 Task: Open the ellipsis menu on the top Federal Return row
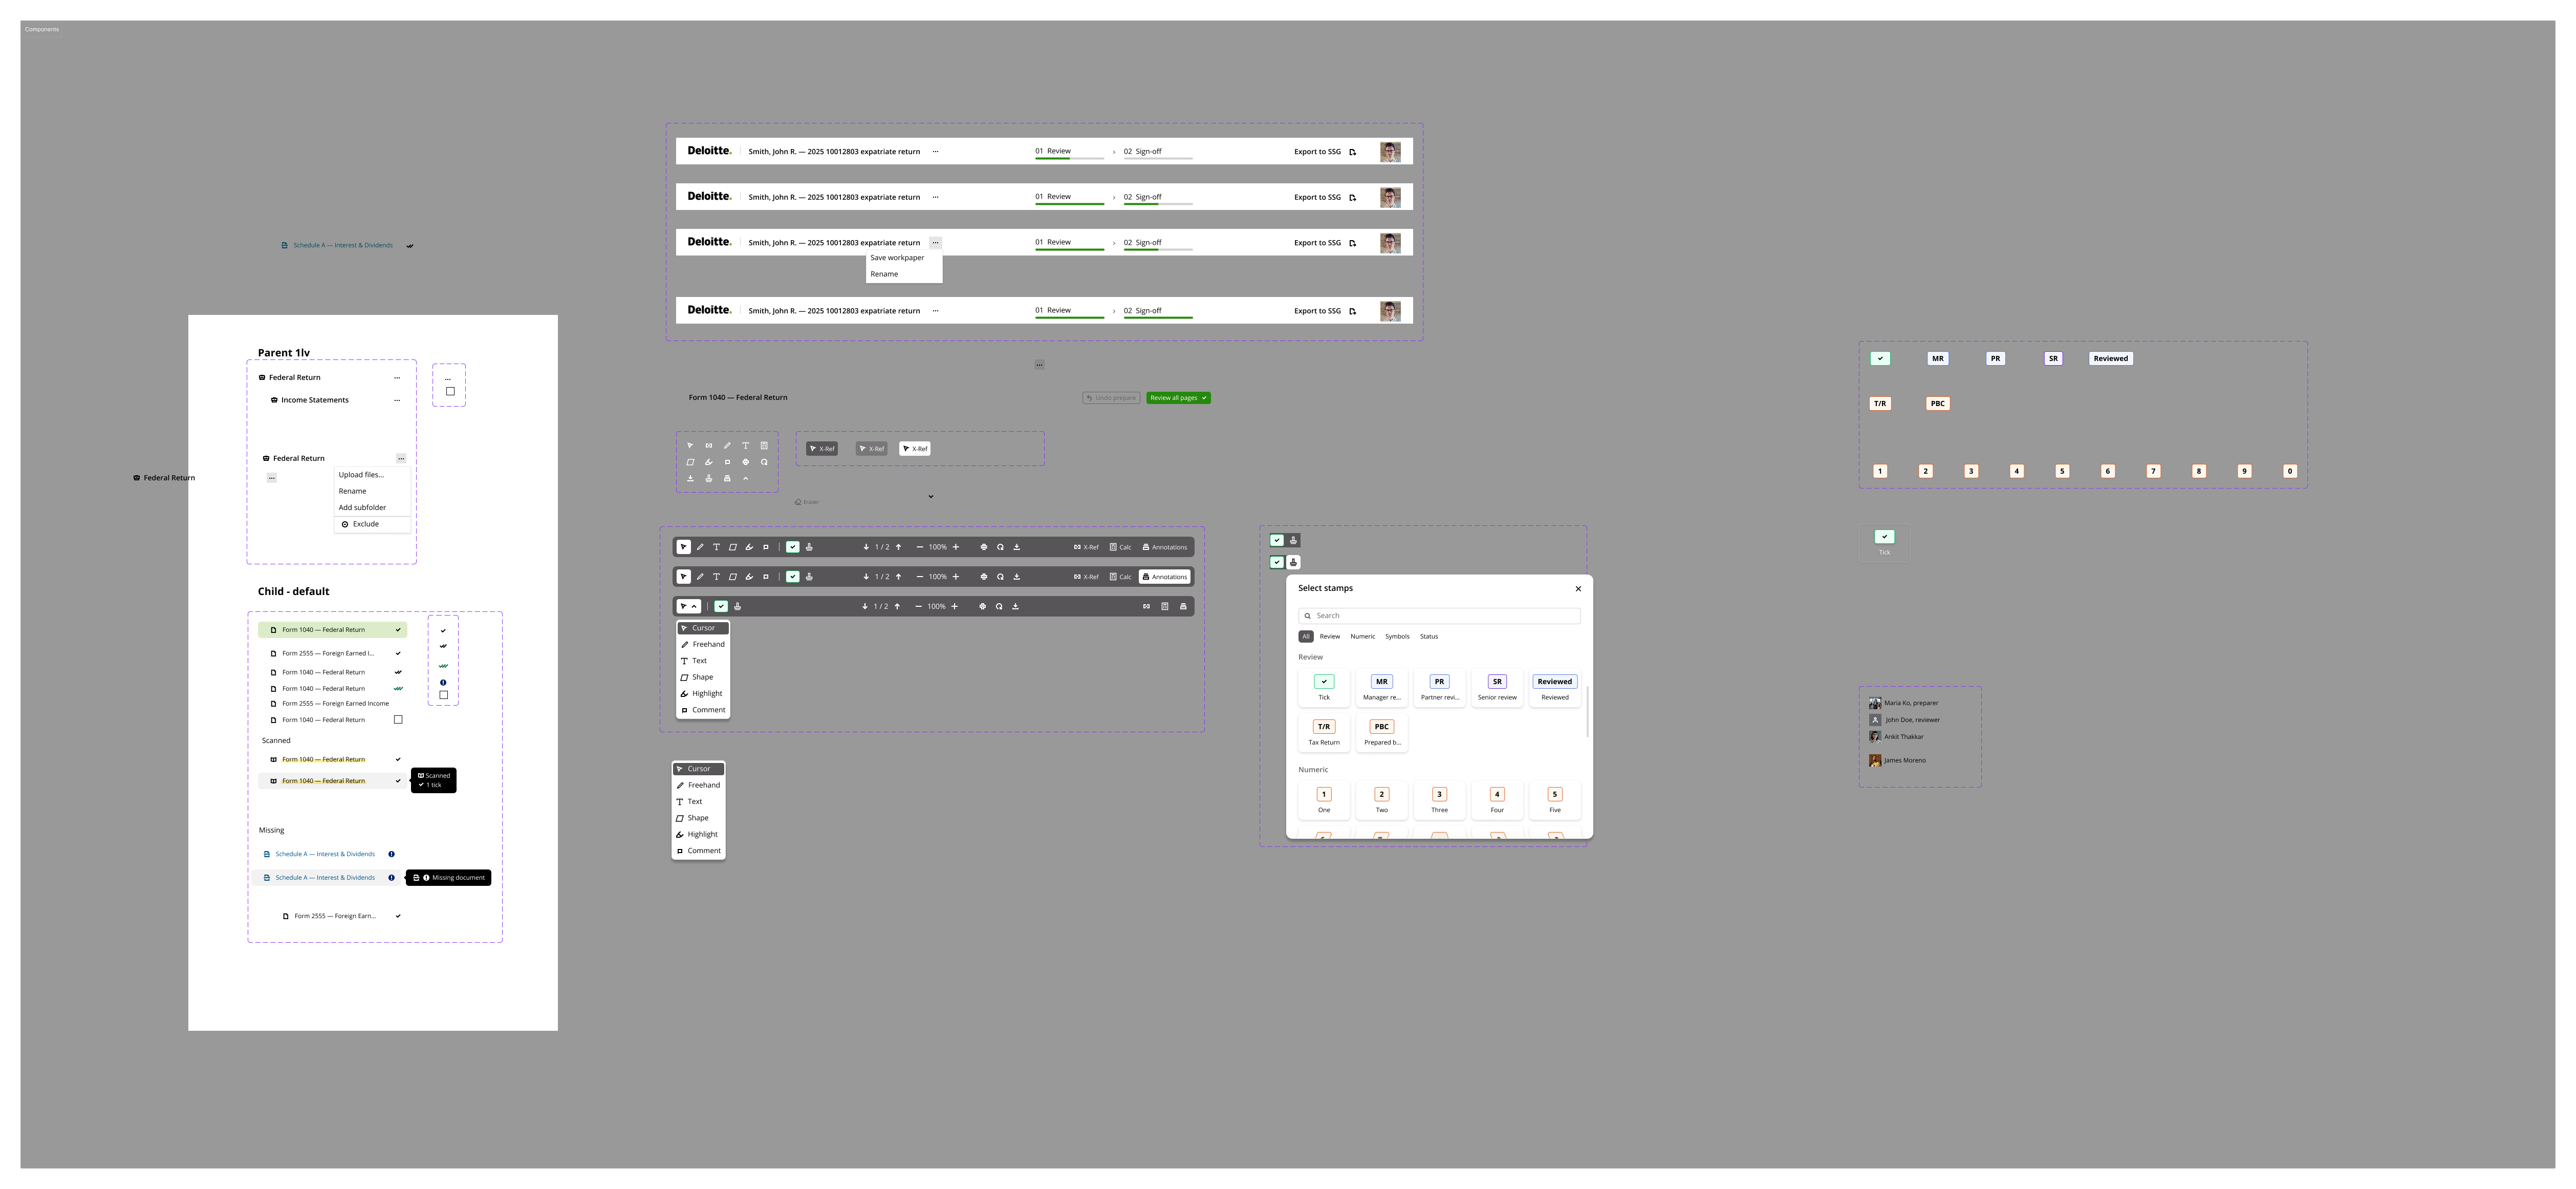click(397, 378)
